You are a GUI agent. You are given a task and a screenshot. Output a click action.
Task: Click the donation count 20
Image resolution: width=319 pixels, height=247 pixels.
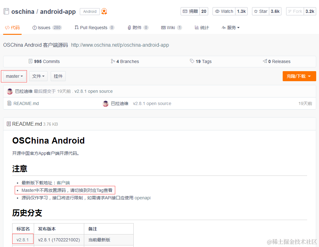pos(204,11)
